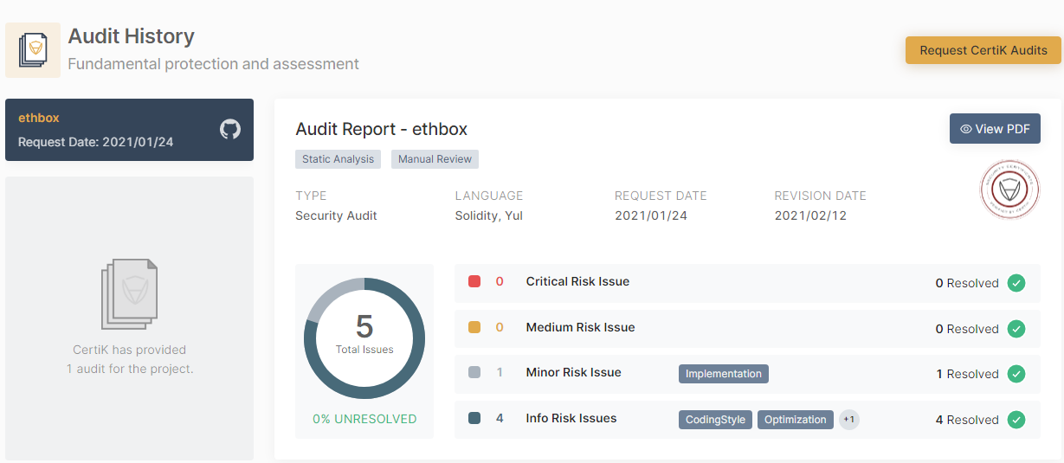Click 0 Resolved on Medium Risk row
The width and height of the screenshot is (1064, 463).
tap(967, 329)
